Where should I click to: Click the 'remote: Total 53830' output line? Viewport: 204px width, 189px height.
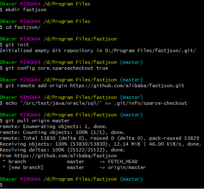coord(99,138)
